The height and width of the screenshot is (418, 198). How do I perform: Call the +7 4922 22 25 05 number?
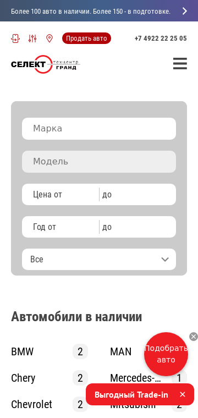[x=161, y=38]
